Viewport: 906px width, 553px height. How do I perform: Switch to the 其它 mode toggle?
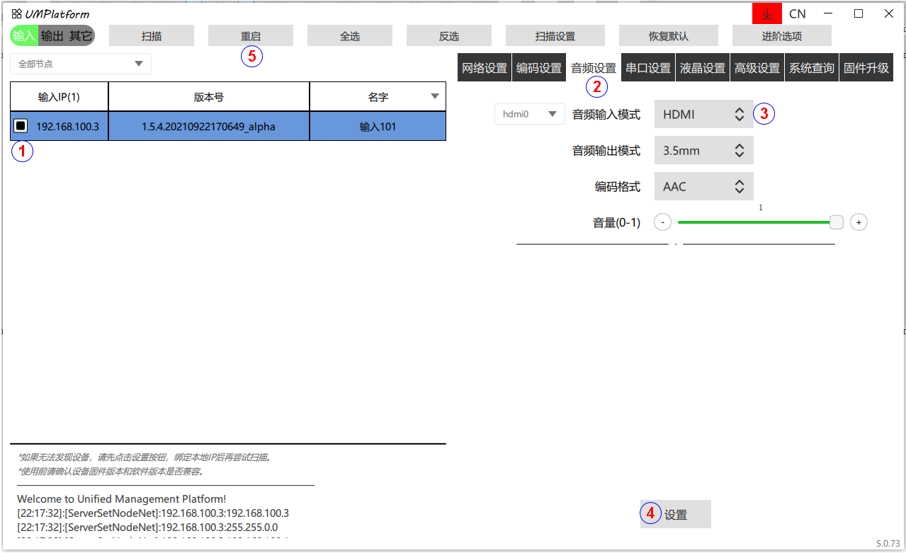80,36
